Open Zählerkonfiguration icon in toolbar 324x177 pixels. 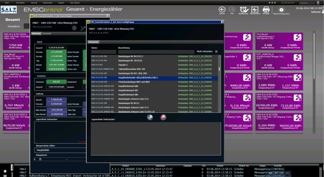(281, 10)
